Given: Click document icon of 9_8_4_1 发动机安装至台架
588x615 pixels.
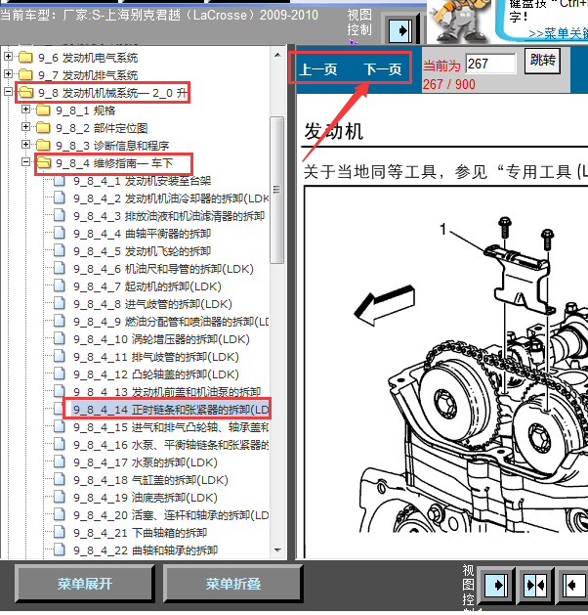Looking at the screenshot, I should pos(60,181).
